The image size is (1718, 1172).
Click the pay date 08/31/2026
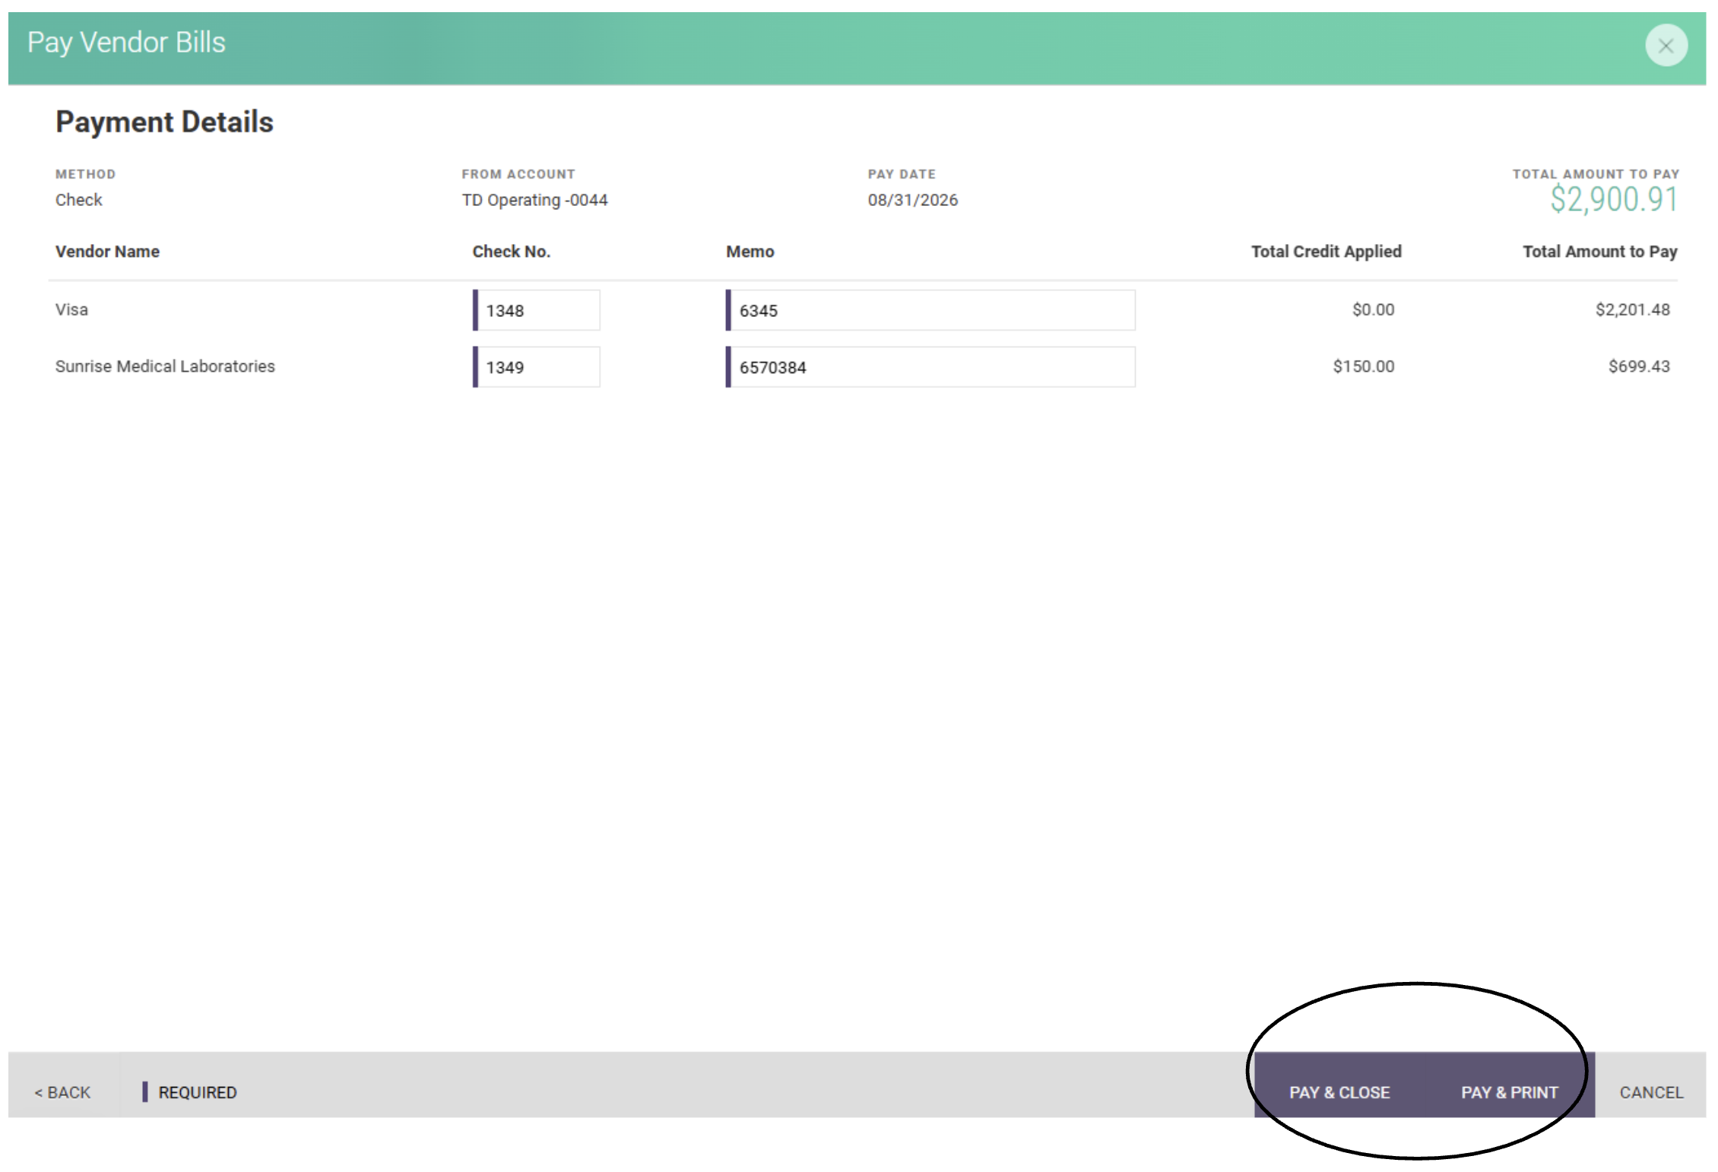(x=913, y=200)
